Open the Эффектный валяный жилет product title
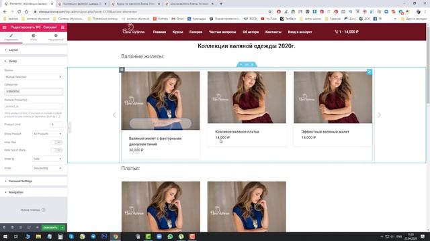 (x=325, y=132)
